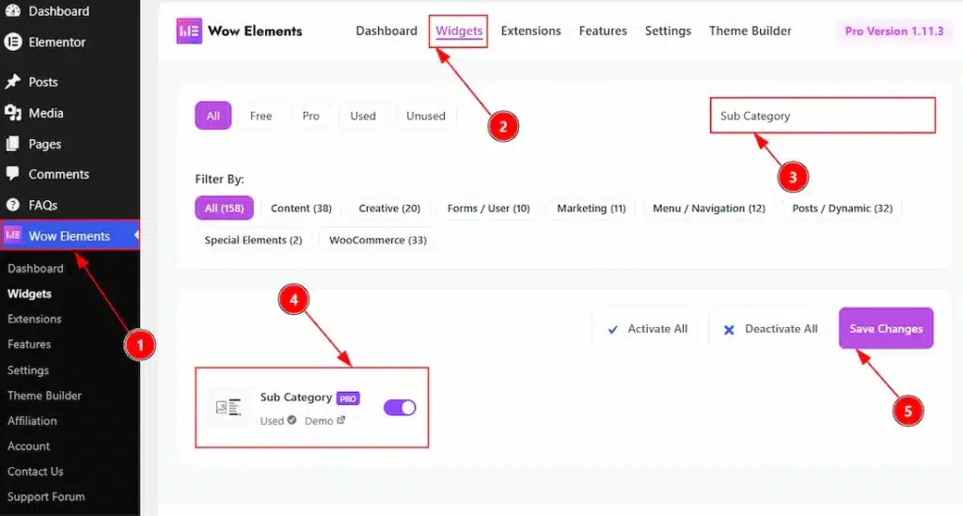
Task: Filter by Creative (20)
Action: (389, 208)
